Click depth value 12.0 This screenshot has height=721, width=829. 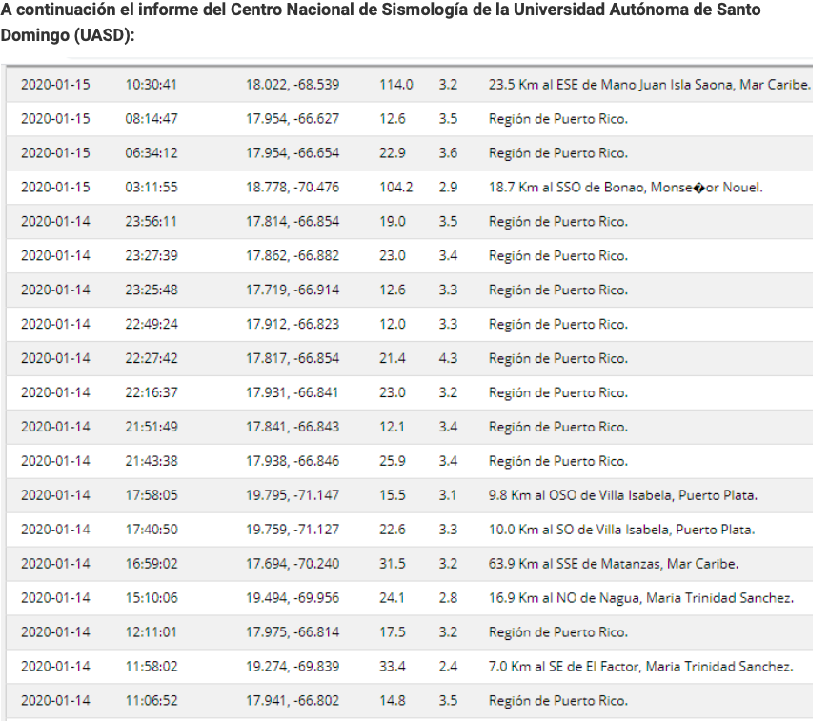click(393, 324)
